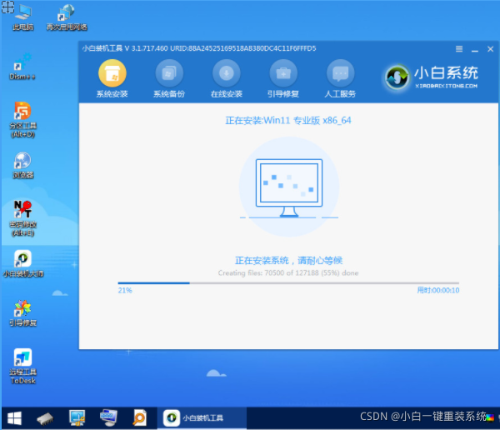Open the 再次启用网络 desktop shortcut
Viewport: 500px width, 430px height.
coord(67,17)
